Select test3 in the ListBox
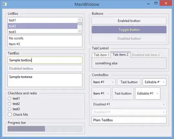 click(x=43, y=32)
